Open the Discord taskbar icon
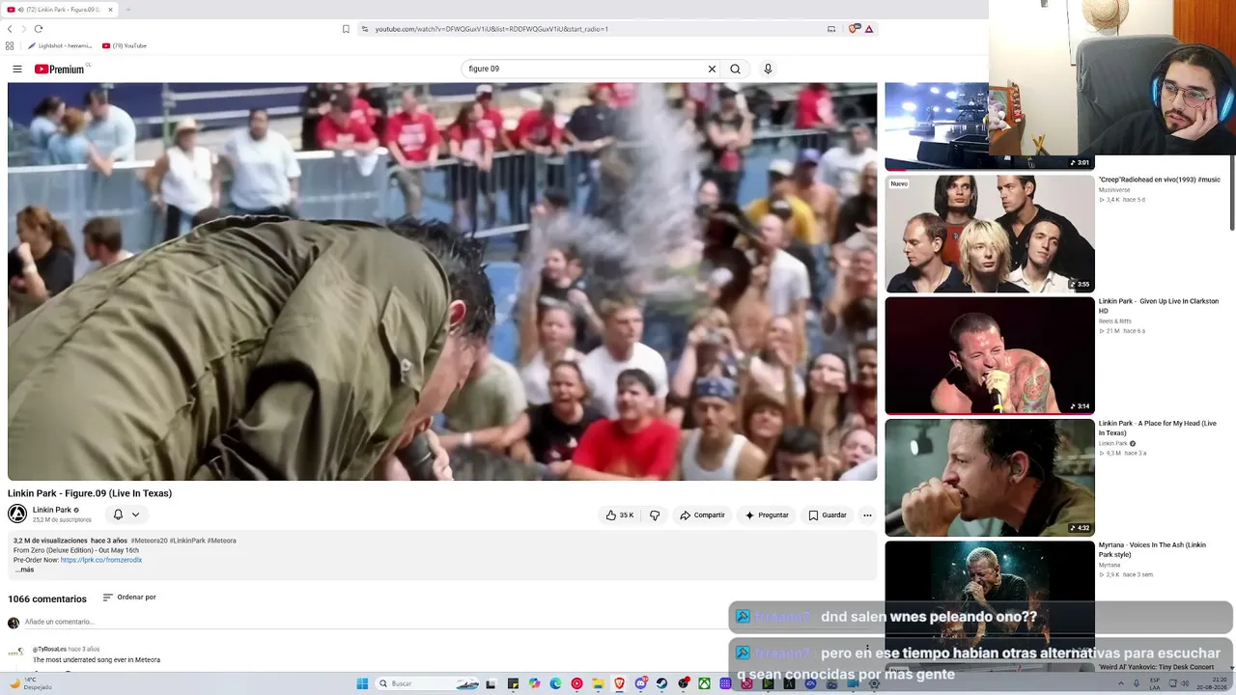The height and width of the screenshot is (695, 1236). click(x=640, y=683)
